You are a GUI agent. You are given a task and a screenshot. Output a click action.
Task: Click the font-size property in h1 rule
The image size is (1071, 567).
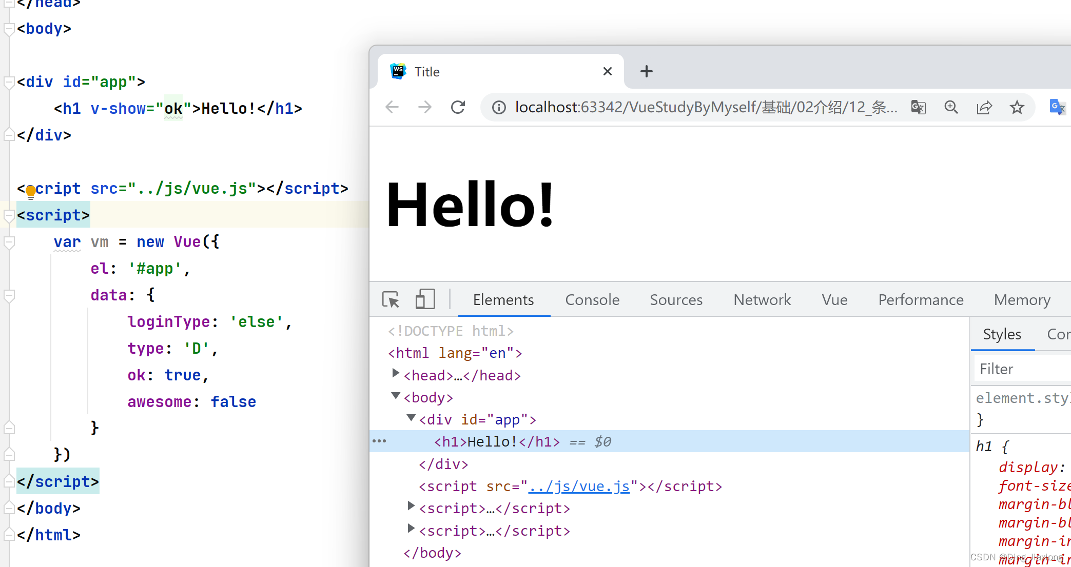[x=1034, y=486]
